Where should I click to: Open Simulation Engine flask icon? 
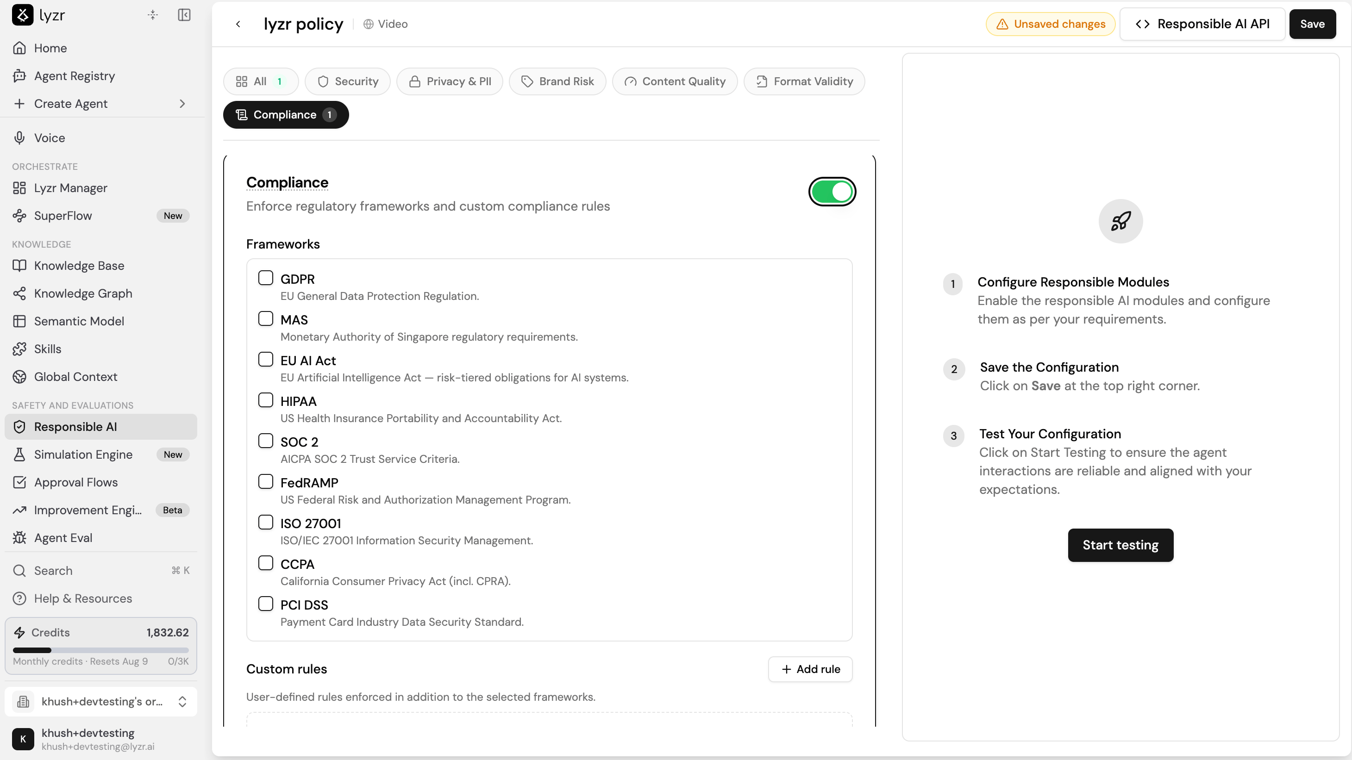(19, 455)
